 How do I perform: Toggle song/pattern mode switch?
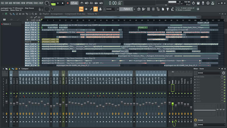53,3
